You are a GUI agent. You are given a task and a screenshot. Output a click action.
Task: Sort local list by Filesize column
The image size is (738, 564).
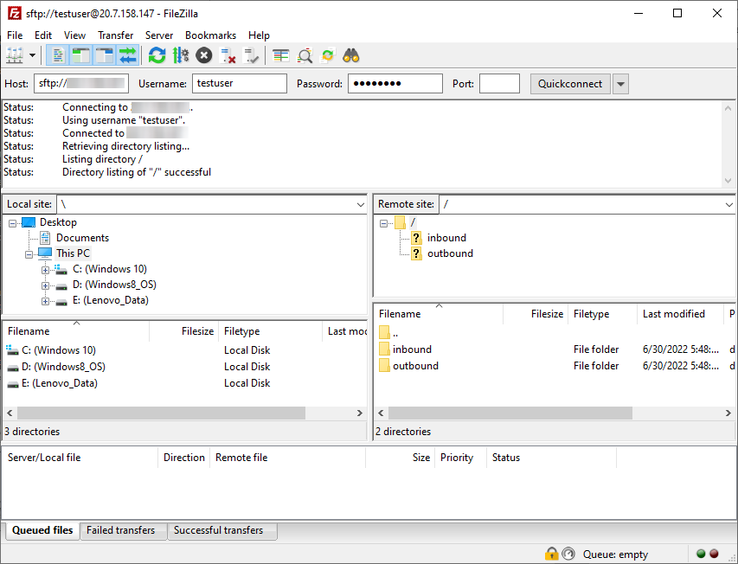(184, 331)
